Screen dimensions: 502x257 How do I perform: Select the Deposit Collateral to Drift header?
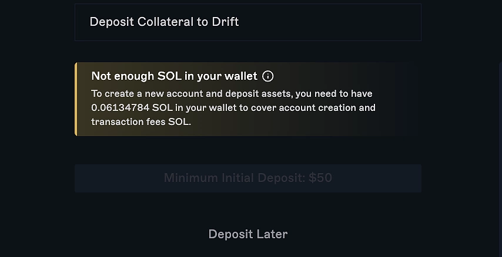[x=248, y=22]
